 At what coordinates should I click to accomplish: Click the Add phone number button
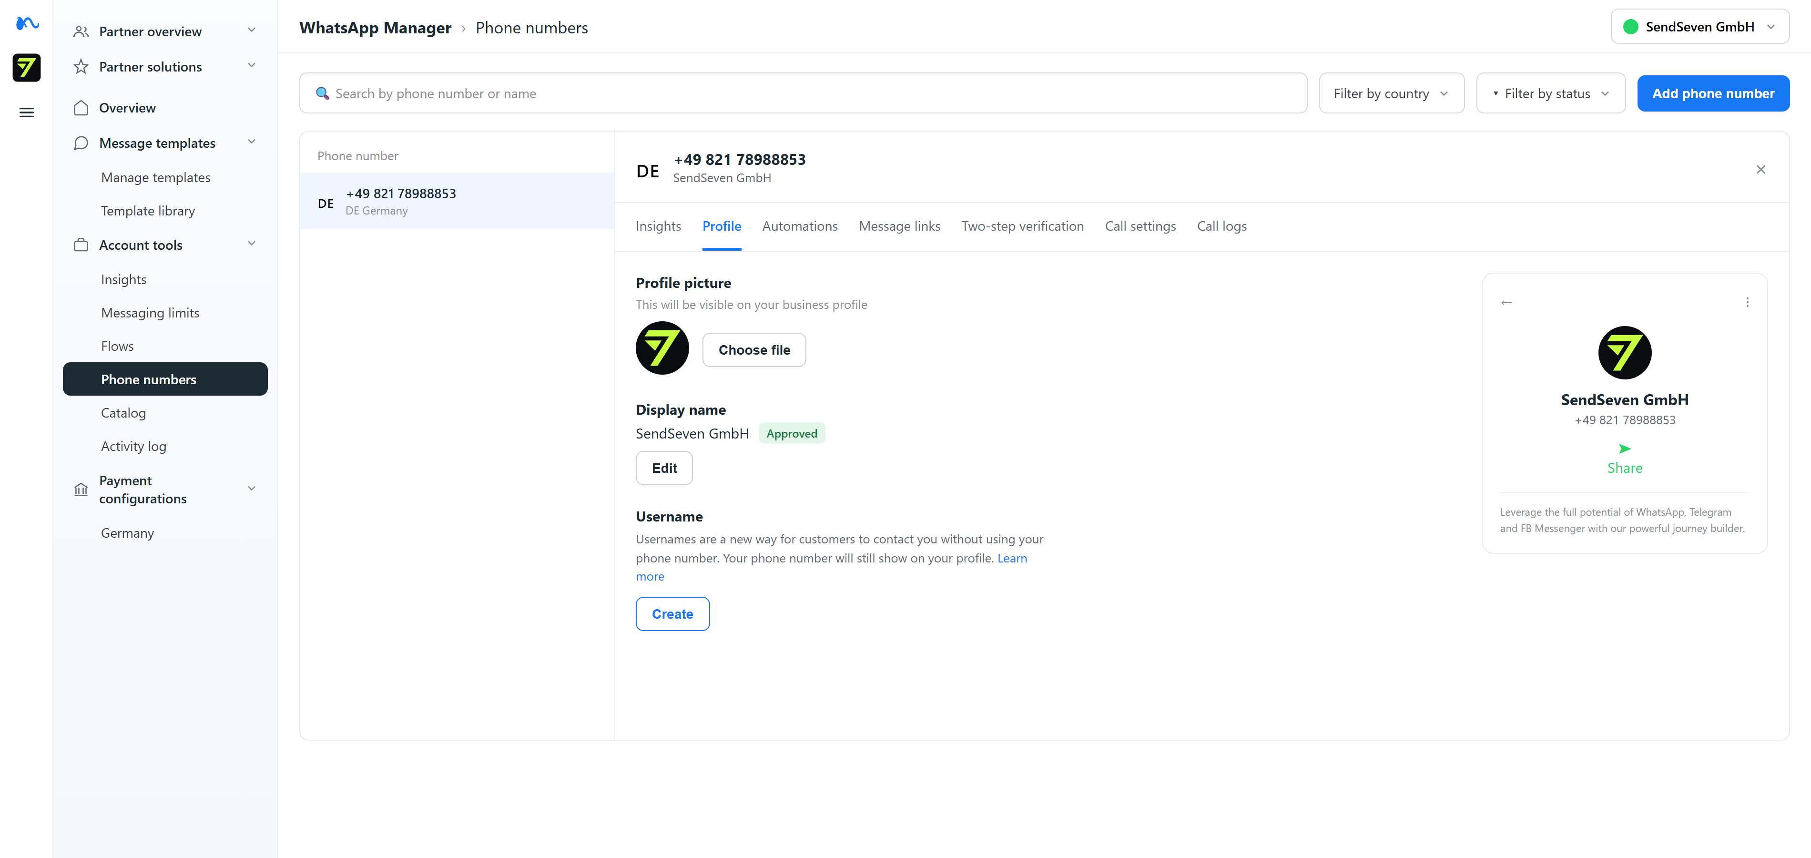point(1712,93)
